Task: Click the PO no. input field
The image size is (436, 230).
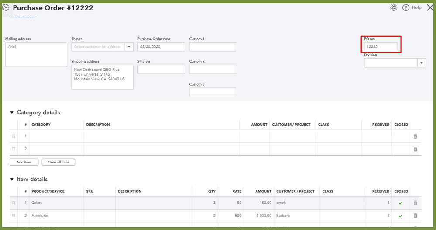Action: click(x=381, y=47)
